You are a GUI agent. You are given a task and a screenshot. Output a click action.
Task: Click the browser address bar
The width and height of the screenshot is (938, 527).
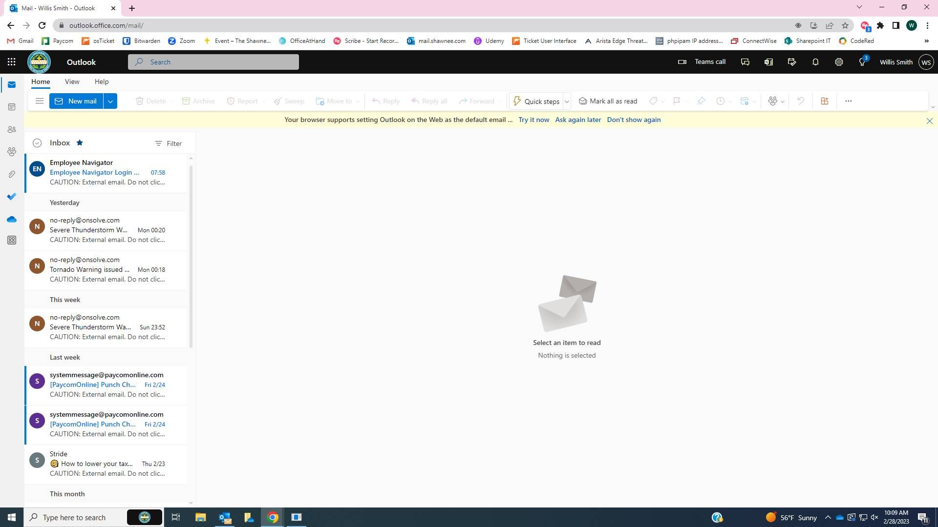tap(420, 25)
